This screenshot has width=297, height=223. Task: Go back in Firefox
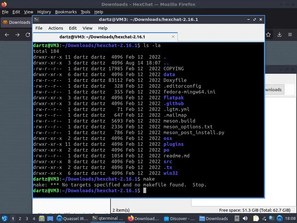[x=7, y=35]
